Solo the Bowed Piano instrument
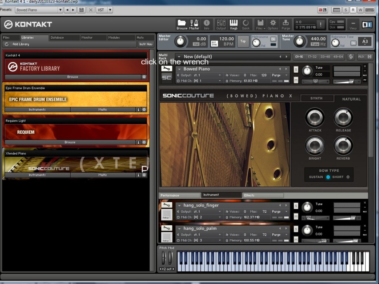Screen dimensions: 379x284 click(x=296, y=69)
